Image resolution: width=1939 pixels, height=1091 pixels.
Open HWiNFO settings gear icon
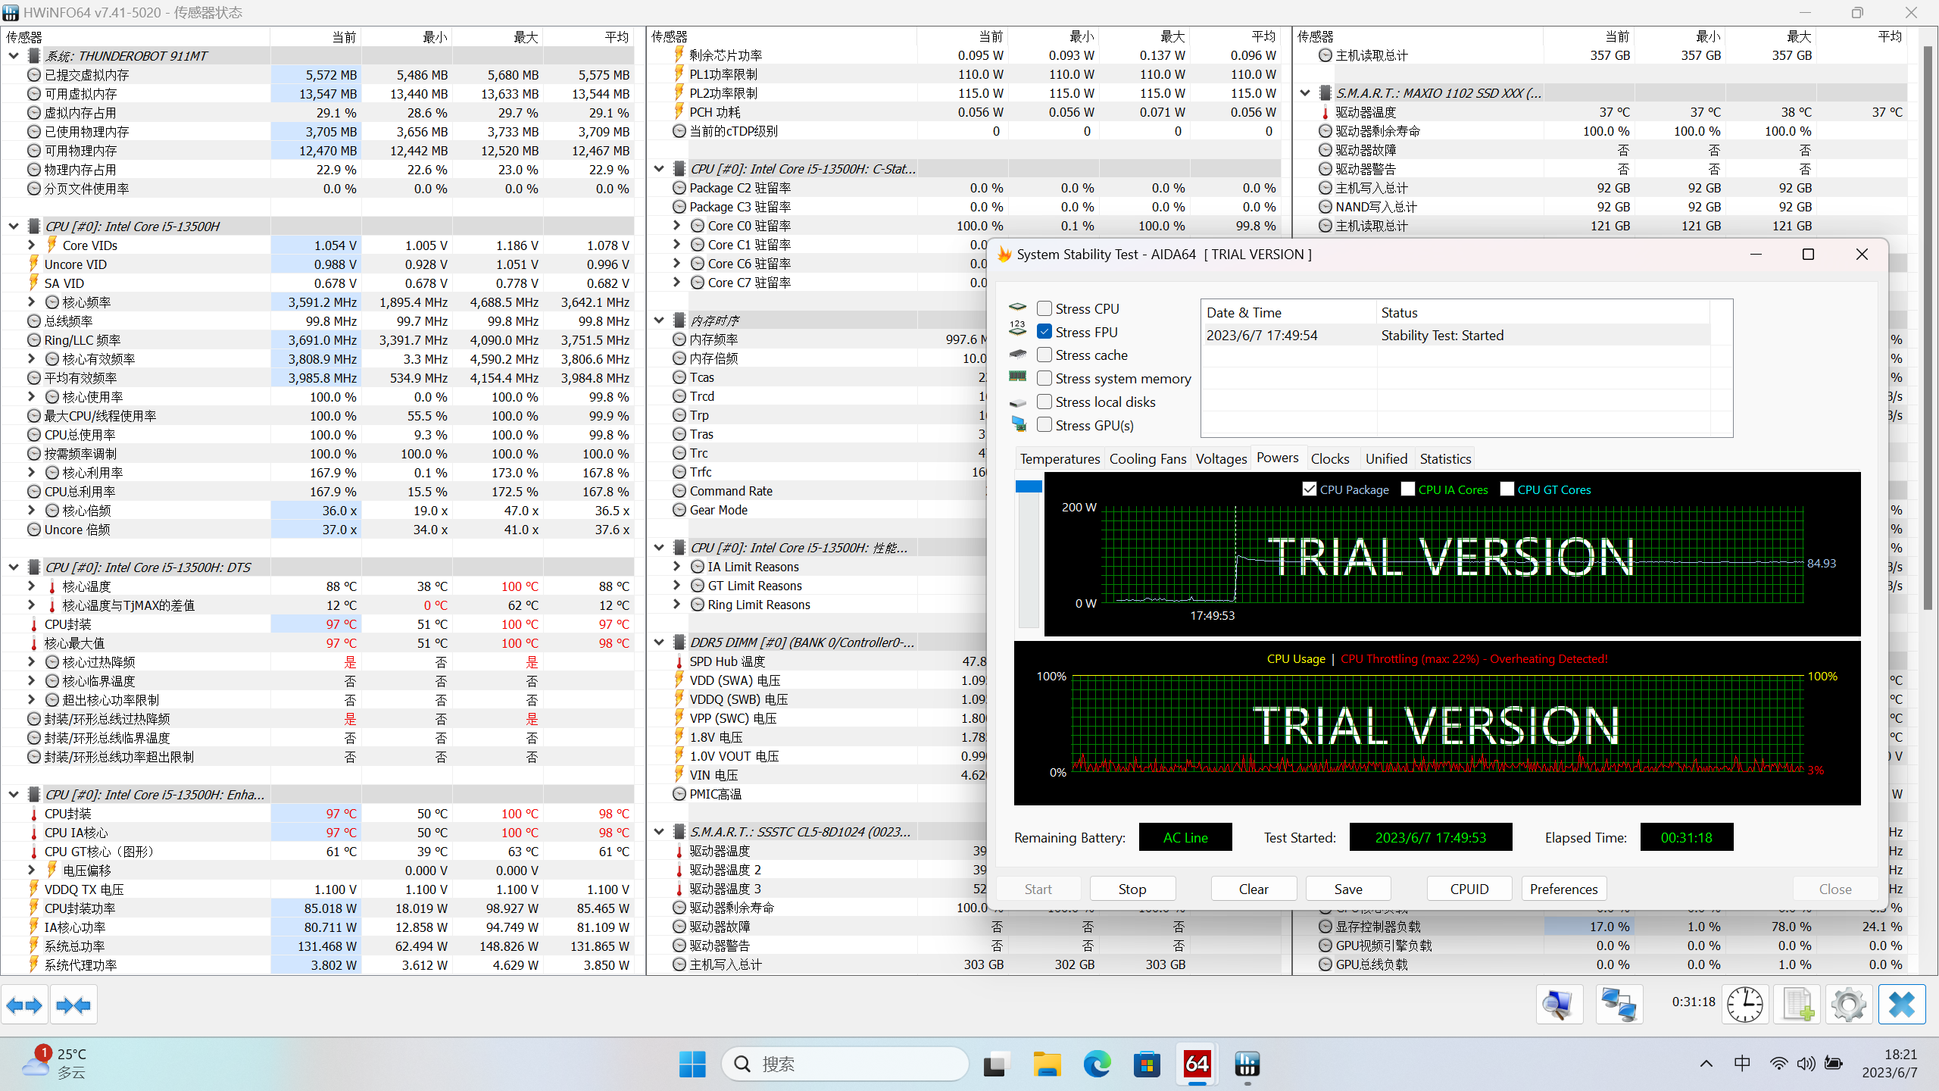1848,1005
